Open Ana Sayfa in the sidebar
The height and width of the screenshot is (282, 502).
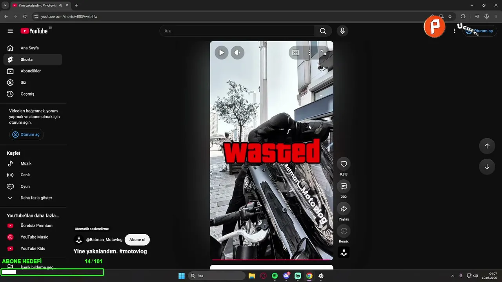[x=33, y=48]
